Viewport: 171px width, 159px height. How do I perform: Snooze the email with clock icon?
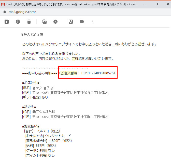click(x=55, y=22)
